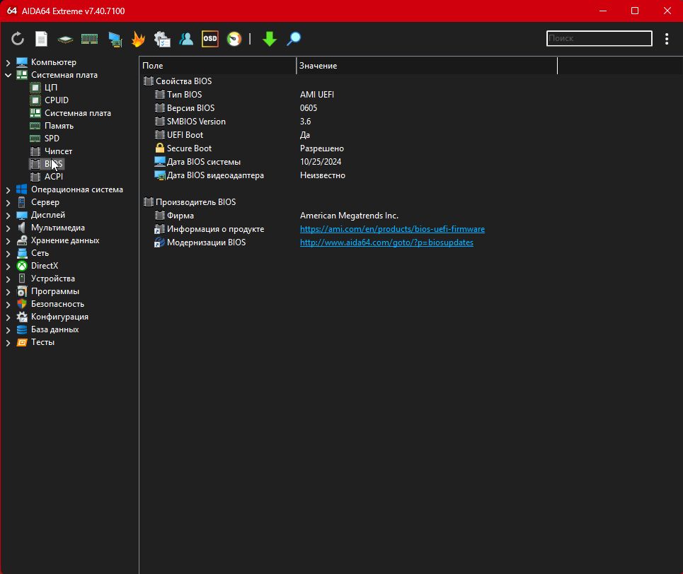The width and height of the screenshot is (683, 574).
Task: Click the monitor diagnostics toolbar icon
Action: click(x=115, y=39)
